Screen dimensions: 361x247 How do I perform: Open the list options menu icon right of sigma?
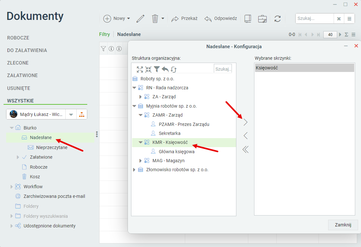pos(354,35)
